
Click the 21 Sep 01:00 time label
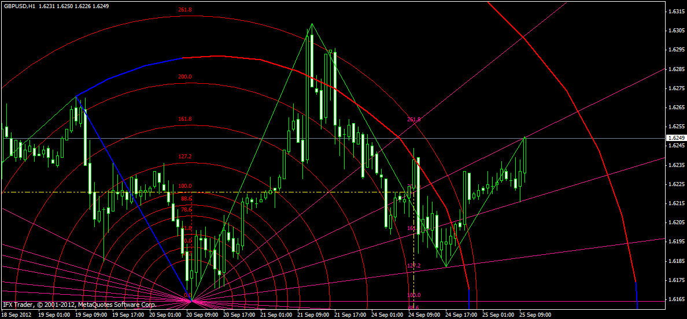pos(276,314)
